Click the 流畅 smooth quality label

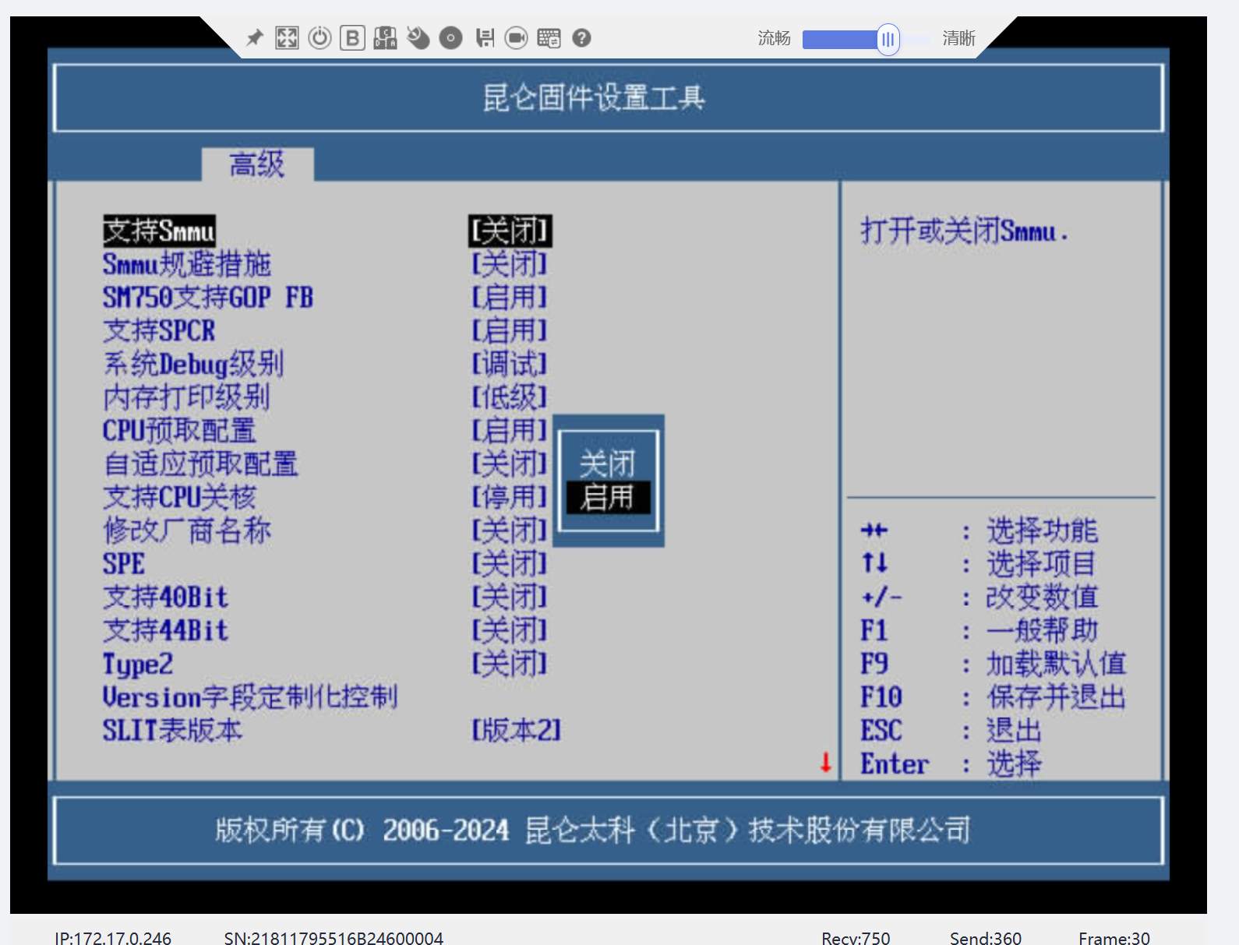pos(774,38)
